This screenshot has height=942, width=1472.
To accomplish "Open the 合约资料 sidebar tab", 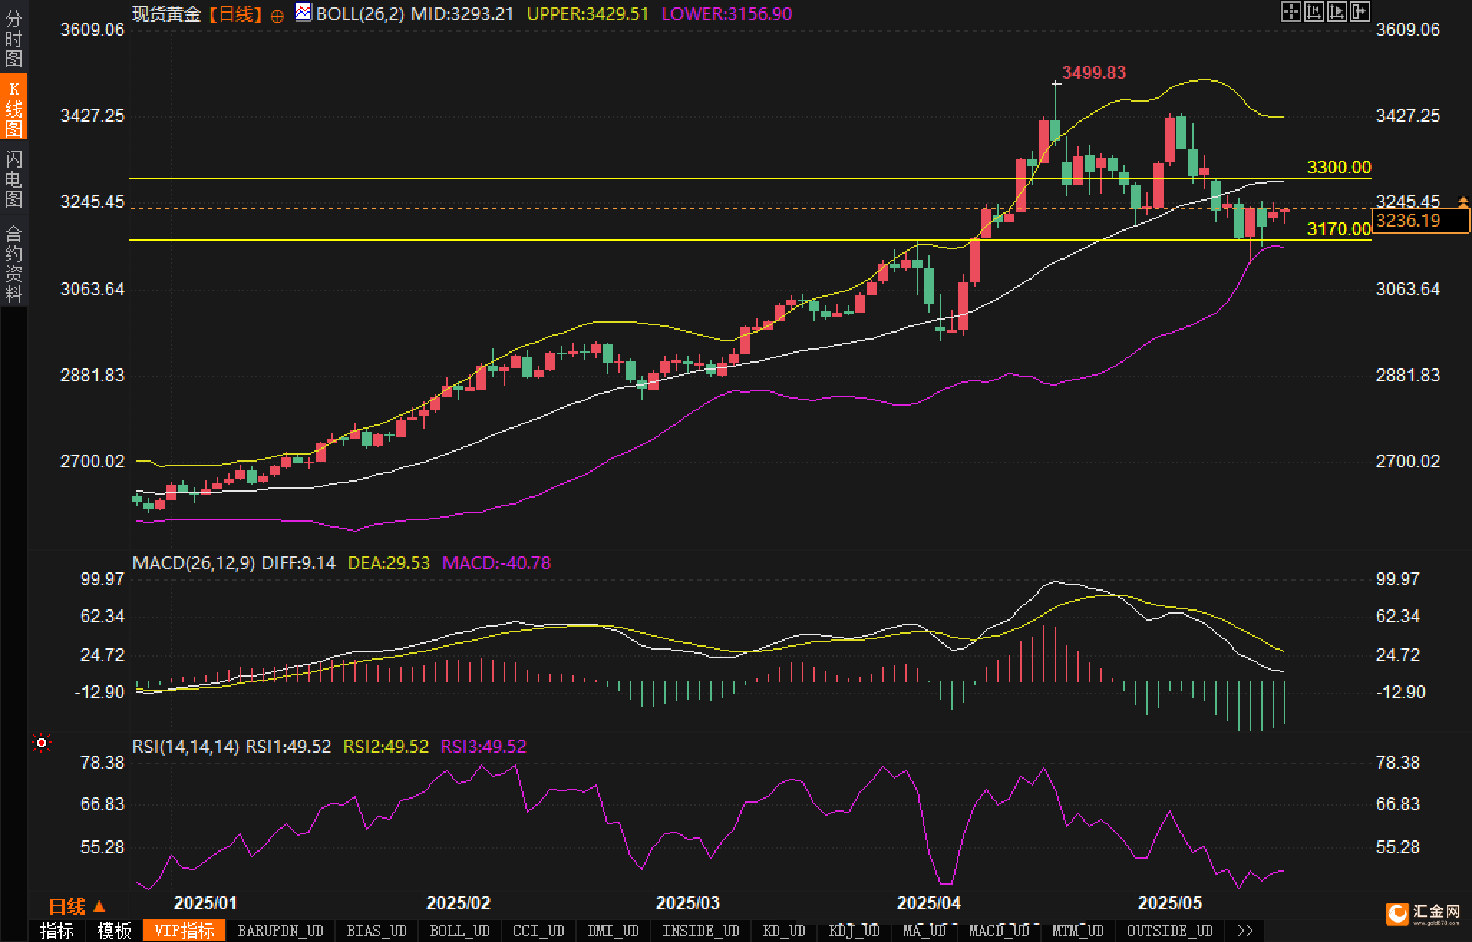I will click(x=14, y=263).
